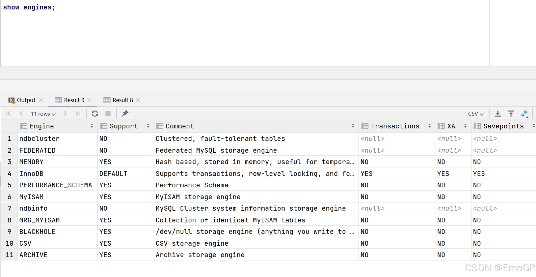
Task: Toggle sort on the Transactions column
Action: tap(429, 126)
